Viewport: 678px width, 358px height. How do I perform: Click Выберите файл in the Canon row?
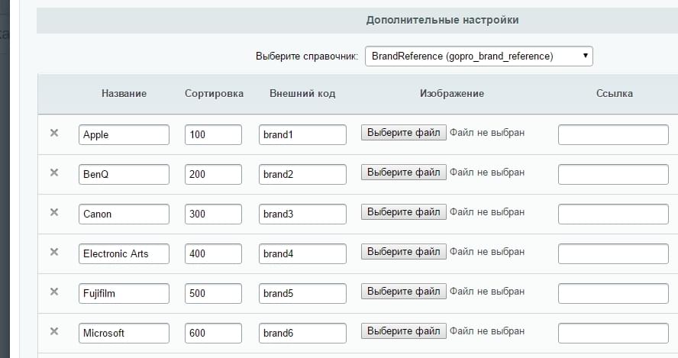(x=404, y=212)
